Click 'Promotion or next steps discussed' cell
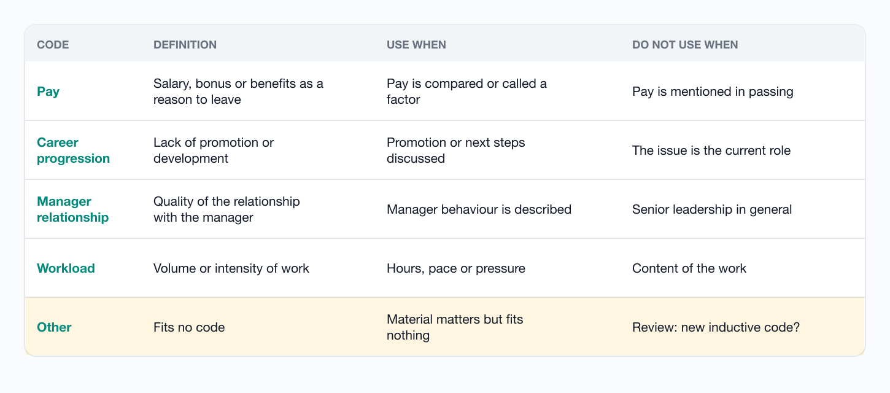 456,150
